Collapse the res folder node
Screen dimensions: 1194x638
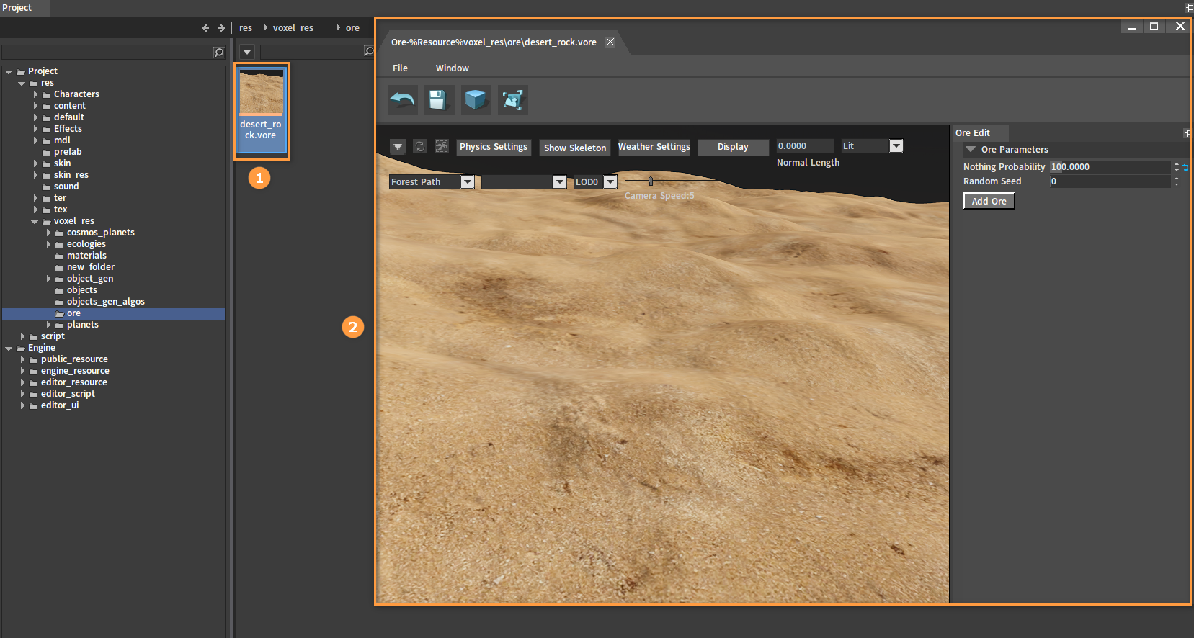click(22, 84)
